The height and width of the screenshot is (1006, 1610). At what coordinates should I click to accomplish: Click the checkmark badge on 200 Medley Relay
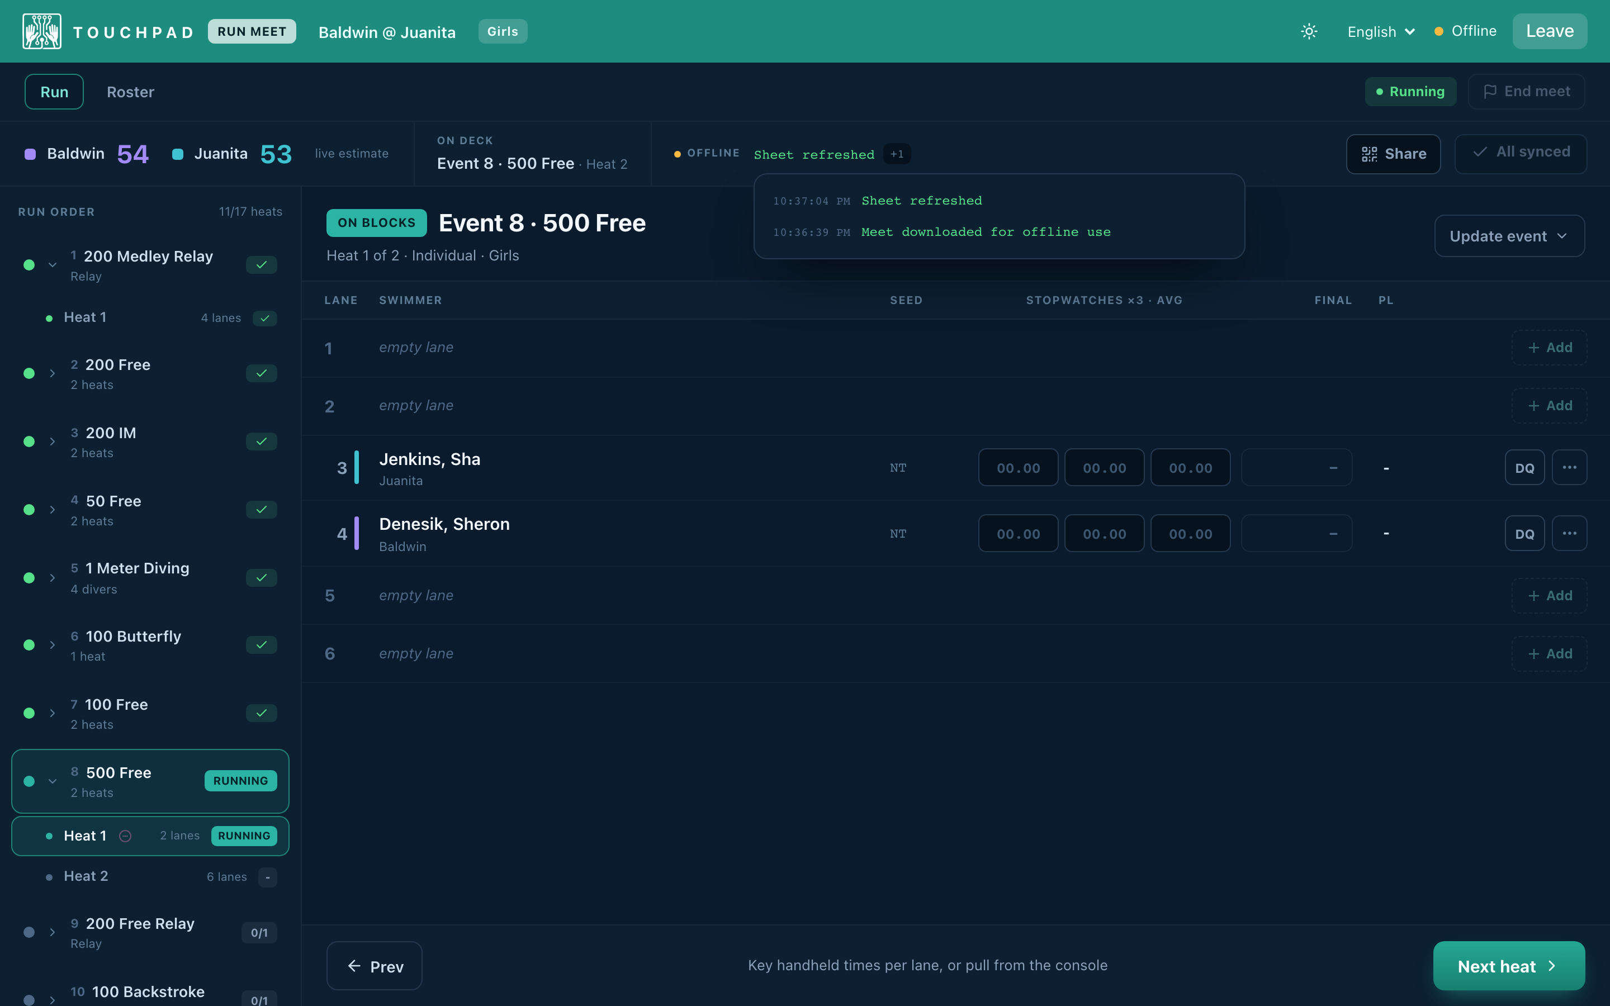click(x=262, y=265)
